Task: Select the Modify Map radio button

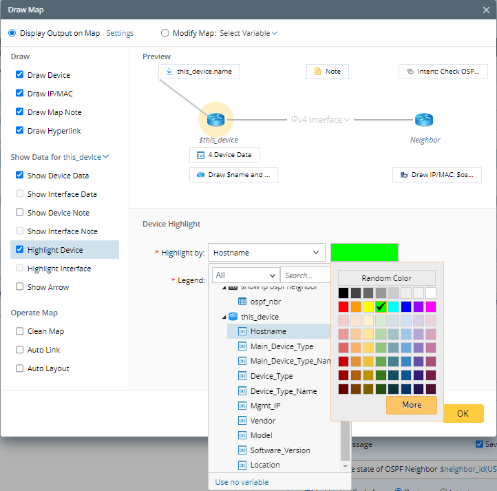Action: [x=165, y=33]
